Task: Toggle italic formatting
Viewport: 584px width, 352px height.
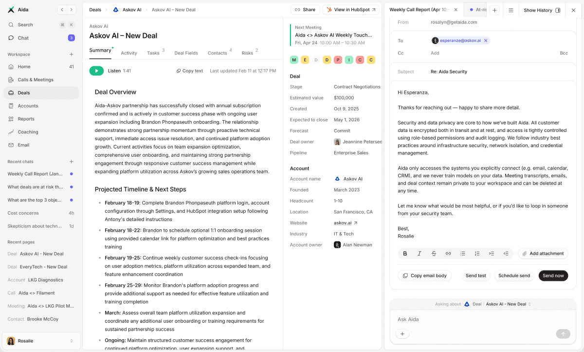Action: click(x=420, y=254)
